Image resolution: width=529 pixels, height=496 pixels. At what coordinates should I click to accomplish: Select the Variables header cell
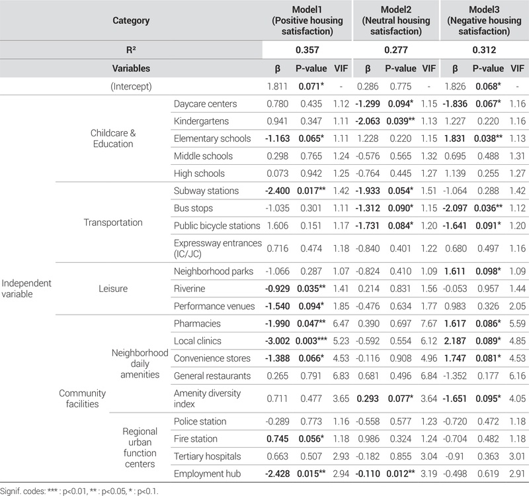pyautogui.click(x=131, y=68)
